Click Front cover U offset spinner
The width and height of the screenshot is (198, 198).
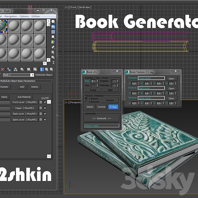(x=139, y=84)
